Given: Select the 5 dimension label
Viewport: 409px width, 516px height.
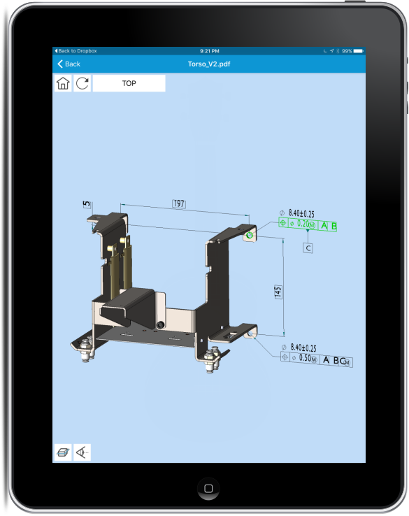Looking at the screenshot, I should click(87, 204).
